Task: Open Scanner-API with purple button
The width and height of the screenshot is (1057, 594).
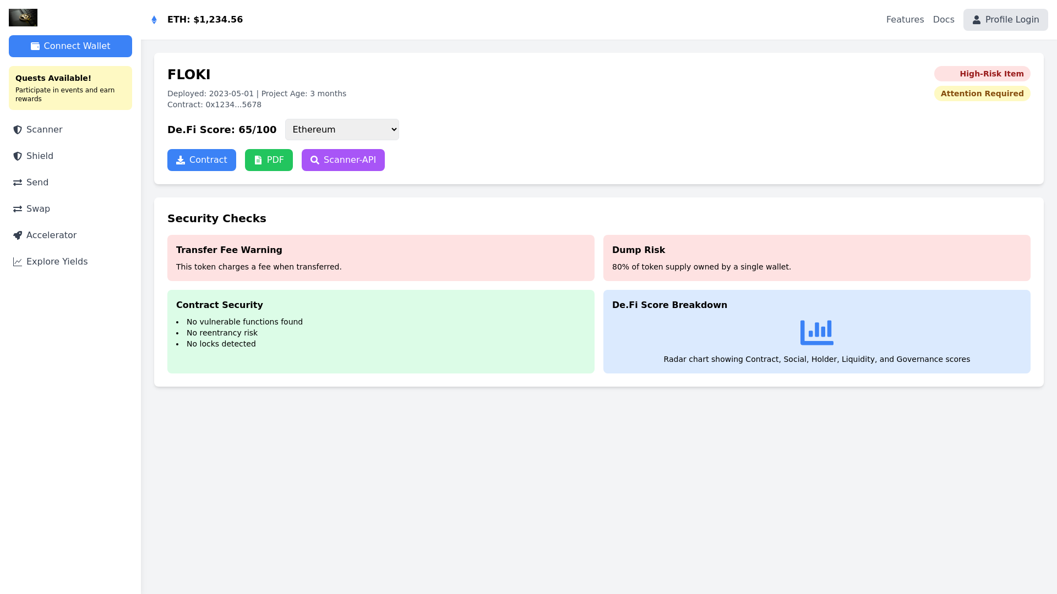Action: [342, 159]
